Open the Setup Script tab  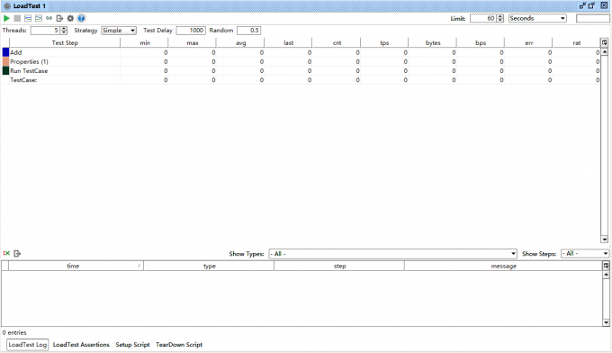(132, 345)
